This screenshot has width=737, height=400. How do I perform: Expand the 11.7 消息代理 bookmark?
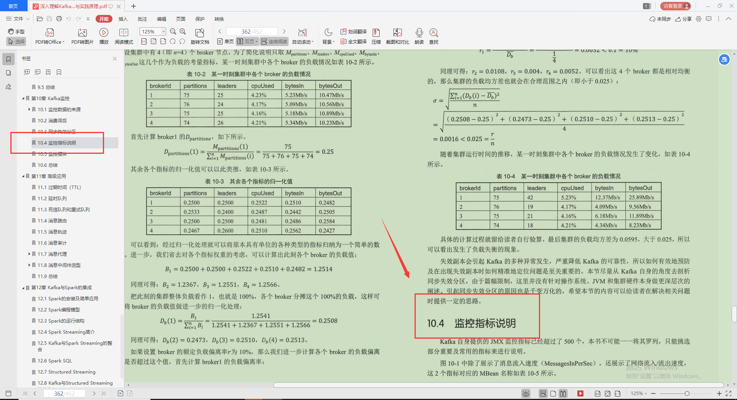click(x=29, y=253)
